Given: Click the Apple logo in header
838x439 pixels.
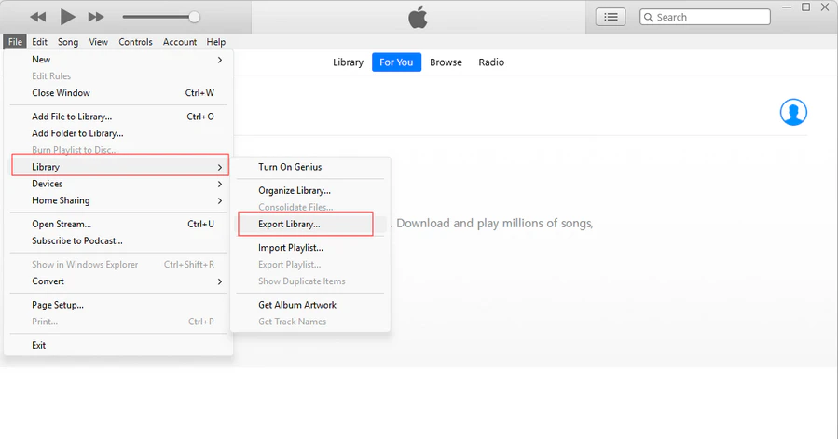Looking at the screenshot, I should click(418, 17).
